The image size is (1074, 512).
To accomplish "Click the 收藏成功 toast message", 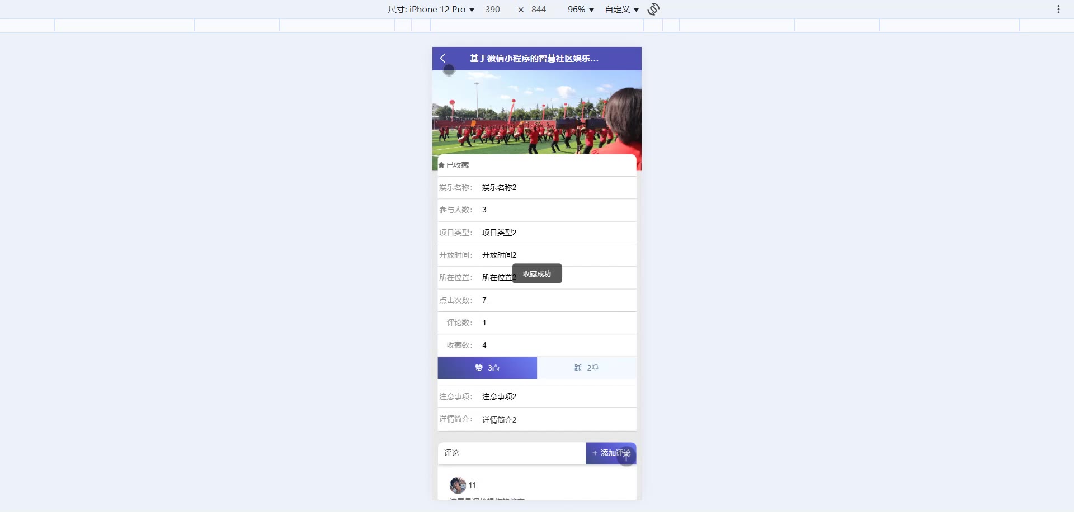I will pos(537,274).
